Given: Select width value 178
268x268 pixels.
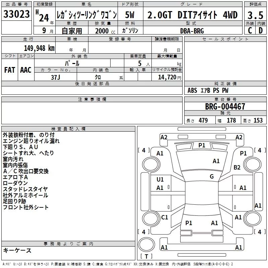Looking at the screenshot, I should point(231,120).
